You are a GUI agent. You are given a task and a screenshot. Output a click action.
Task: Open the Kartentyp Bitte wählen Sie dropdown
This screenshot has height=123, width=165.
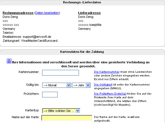pos(61,111)
